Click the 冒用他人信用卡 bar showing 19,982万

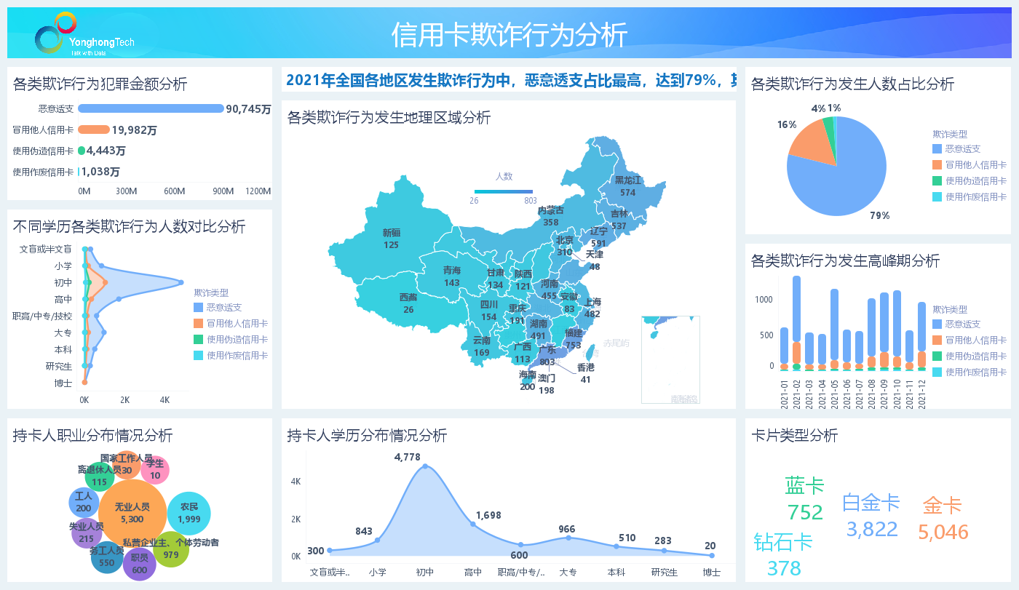pos(94,129)
